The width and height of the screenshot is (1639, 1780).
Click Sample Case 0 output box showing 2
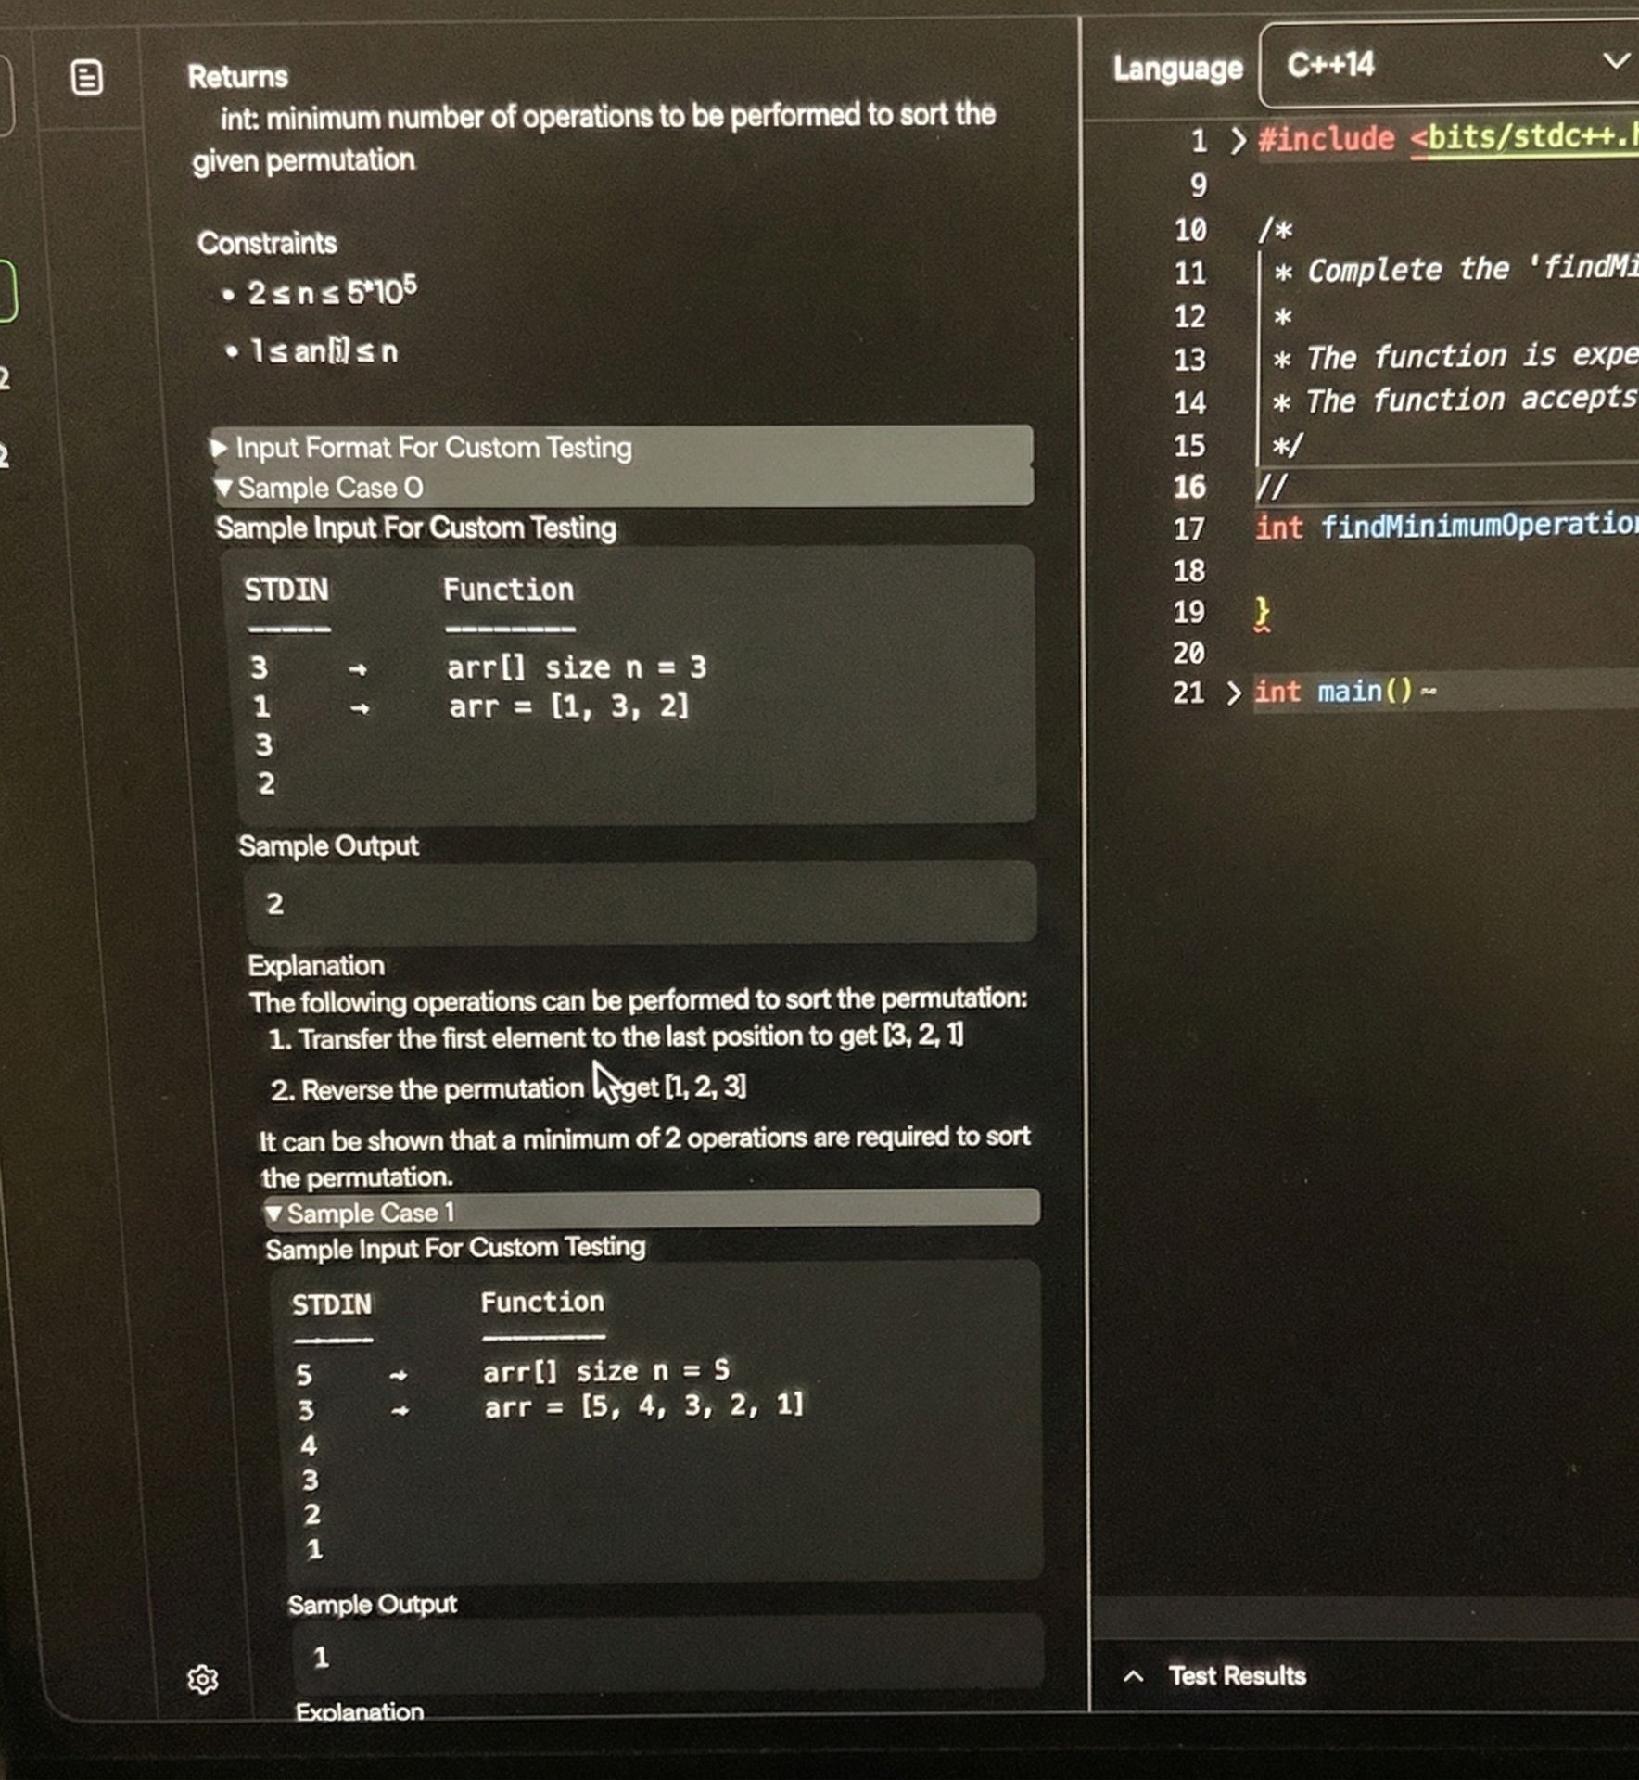(x=640, y=903)
